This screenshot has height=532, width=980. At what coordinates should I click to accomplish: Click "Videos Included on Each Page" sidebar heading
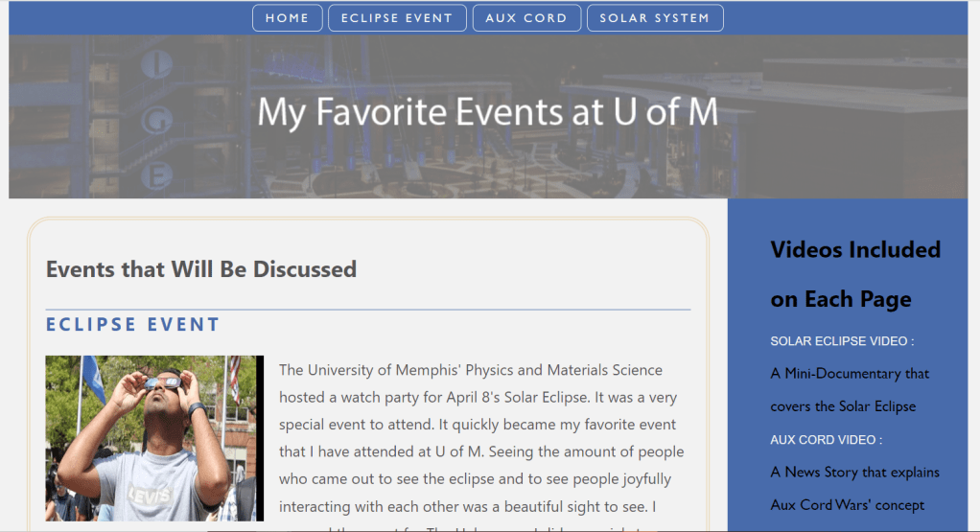pyautogui.click(x=855, y=274)
